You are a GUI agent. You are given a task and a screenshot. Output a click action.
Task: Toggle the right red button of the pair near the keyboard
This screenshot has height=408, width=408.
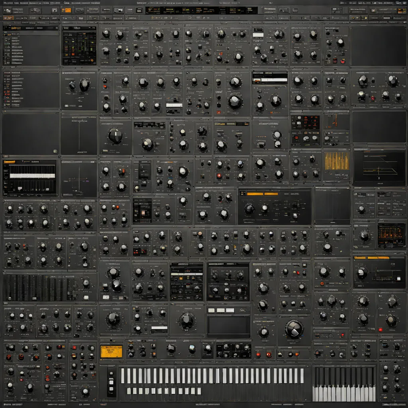click(269, 354)
